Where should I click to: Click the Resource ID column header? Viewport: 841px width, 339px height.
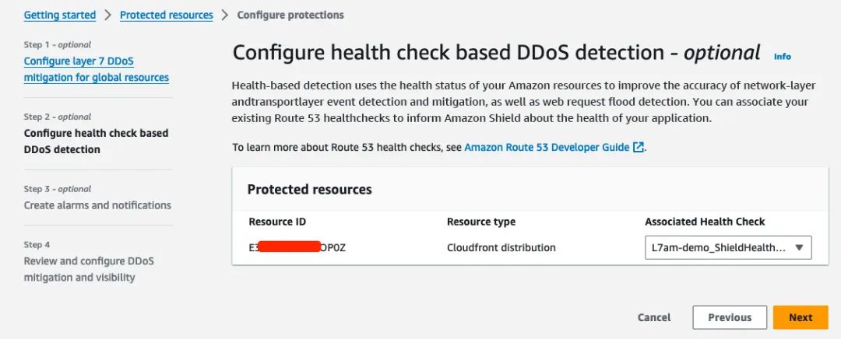click(277, 222)
